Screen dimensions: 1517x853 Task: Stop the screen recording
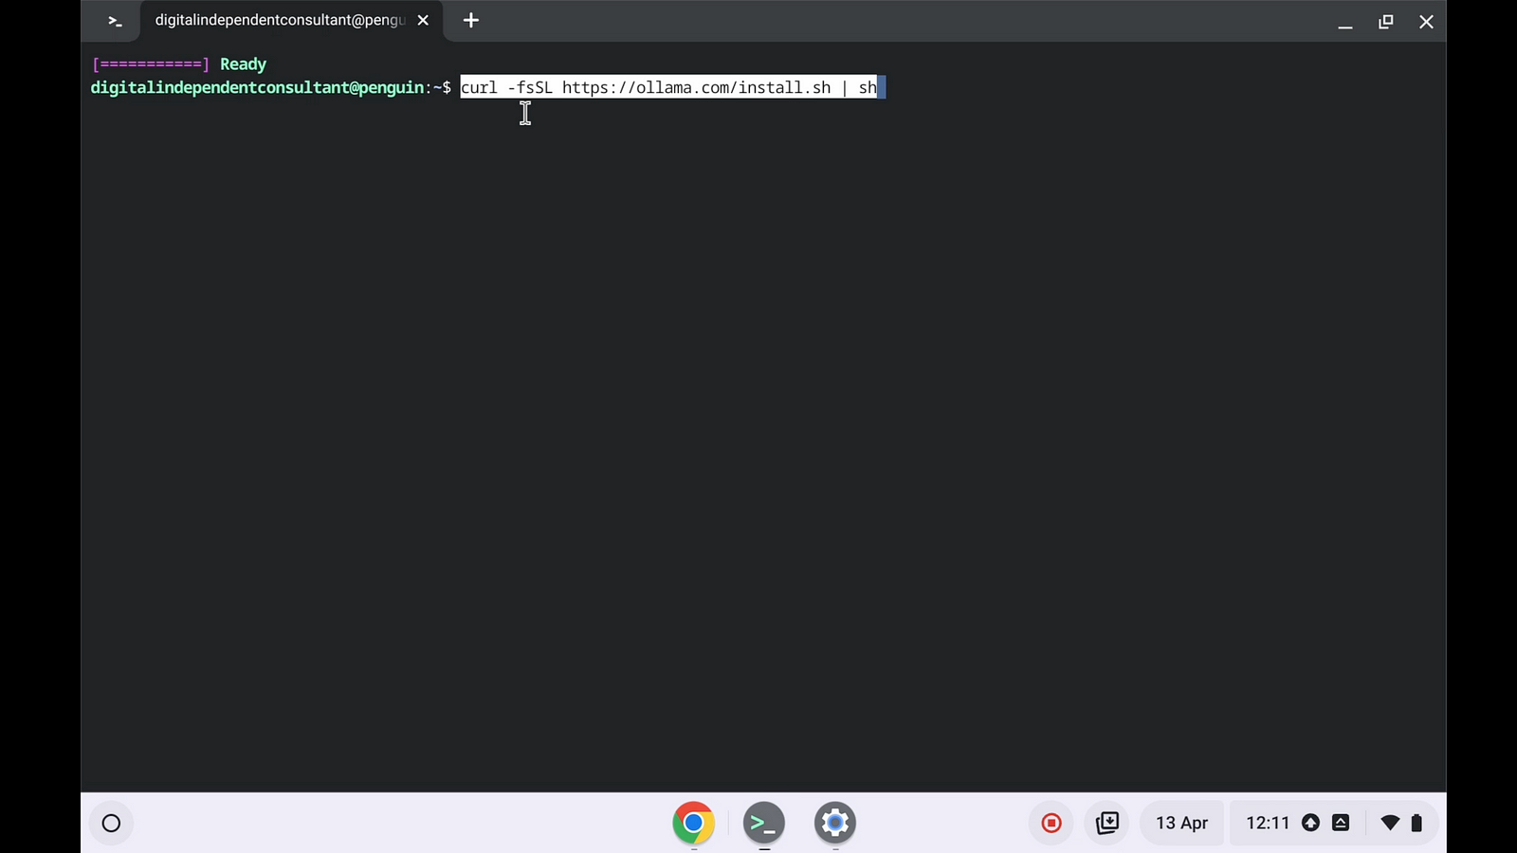[x=1051, y=823]
